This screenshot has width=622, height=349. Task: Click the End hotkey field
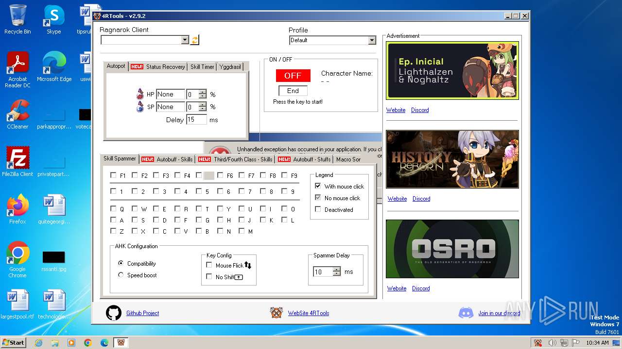point(293,91)
